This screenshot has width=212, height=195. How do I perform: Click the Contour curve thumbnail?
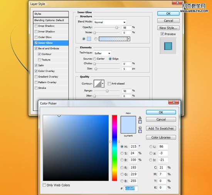coord(98,84)
